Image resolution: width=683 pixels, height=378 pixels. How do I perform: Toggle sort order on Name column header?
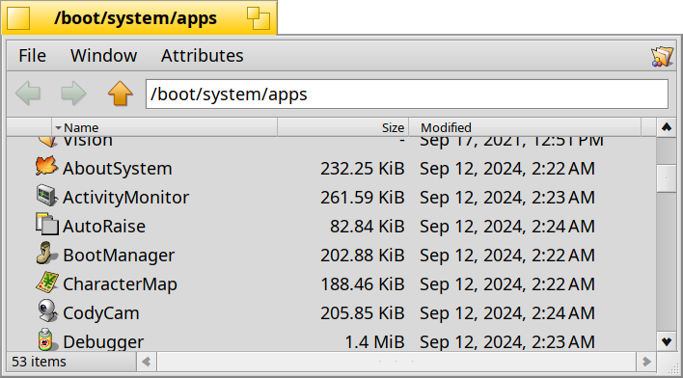165,127
